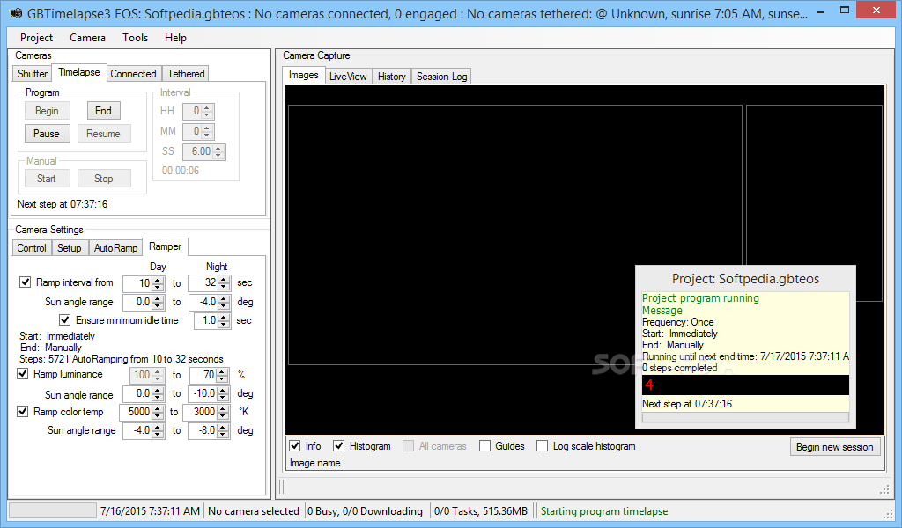Adjust luminance sun angle -10.0 spinner
Viewport: 902px width, 528px height.
pyautogui.click(x=210, y=393)
